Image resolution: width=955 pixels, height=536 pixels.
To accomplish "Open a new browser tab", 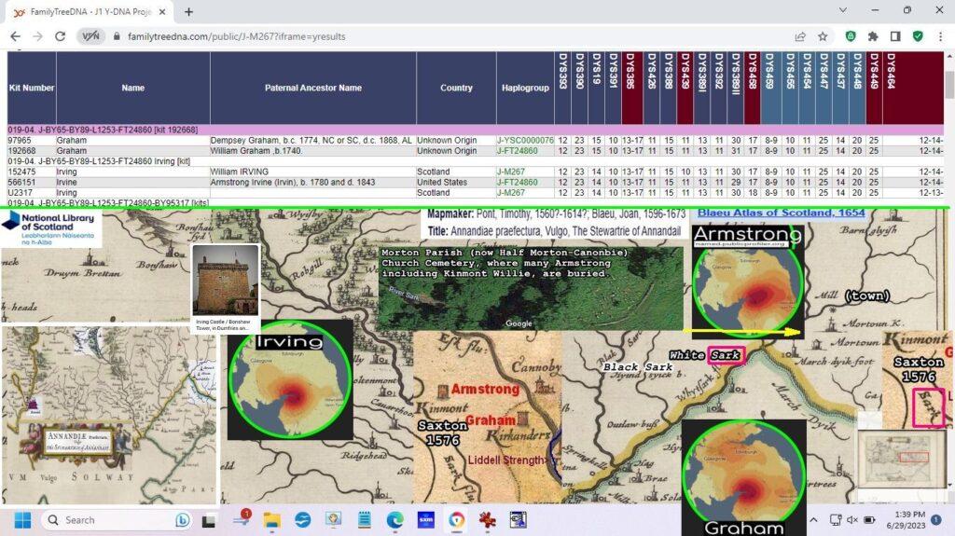I will [188, 11].
